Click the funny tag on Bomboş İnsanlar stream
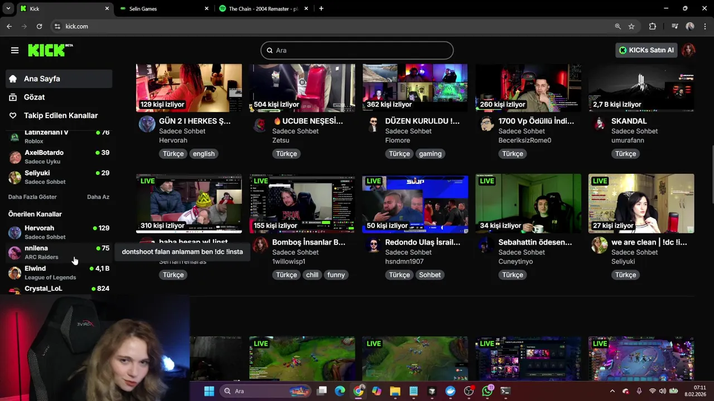The image size is (714, 401). click(x=336, y=275)
